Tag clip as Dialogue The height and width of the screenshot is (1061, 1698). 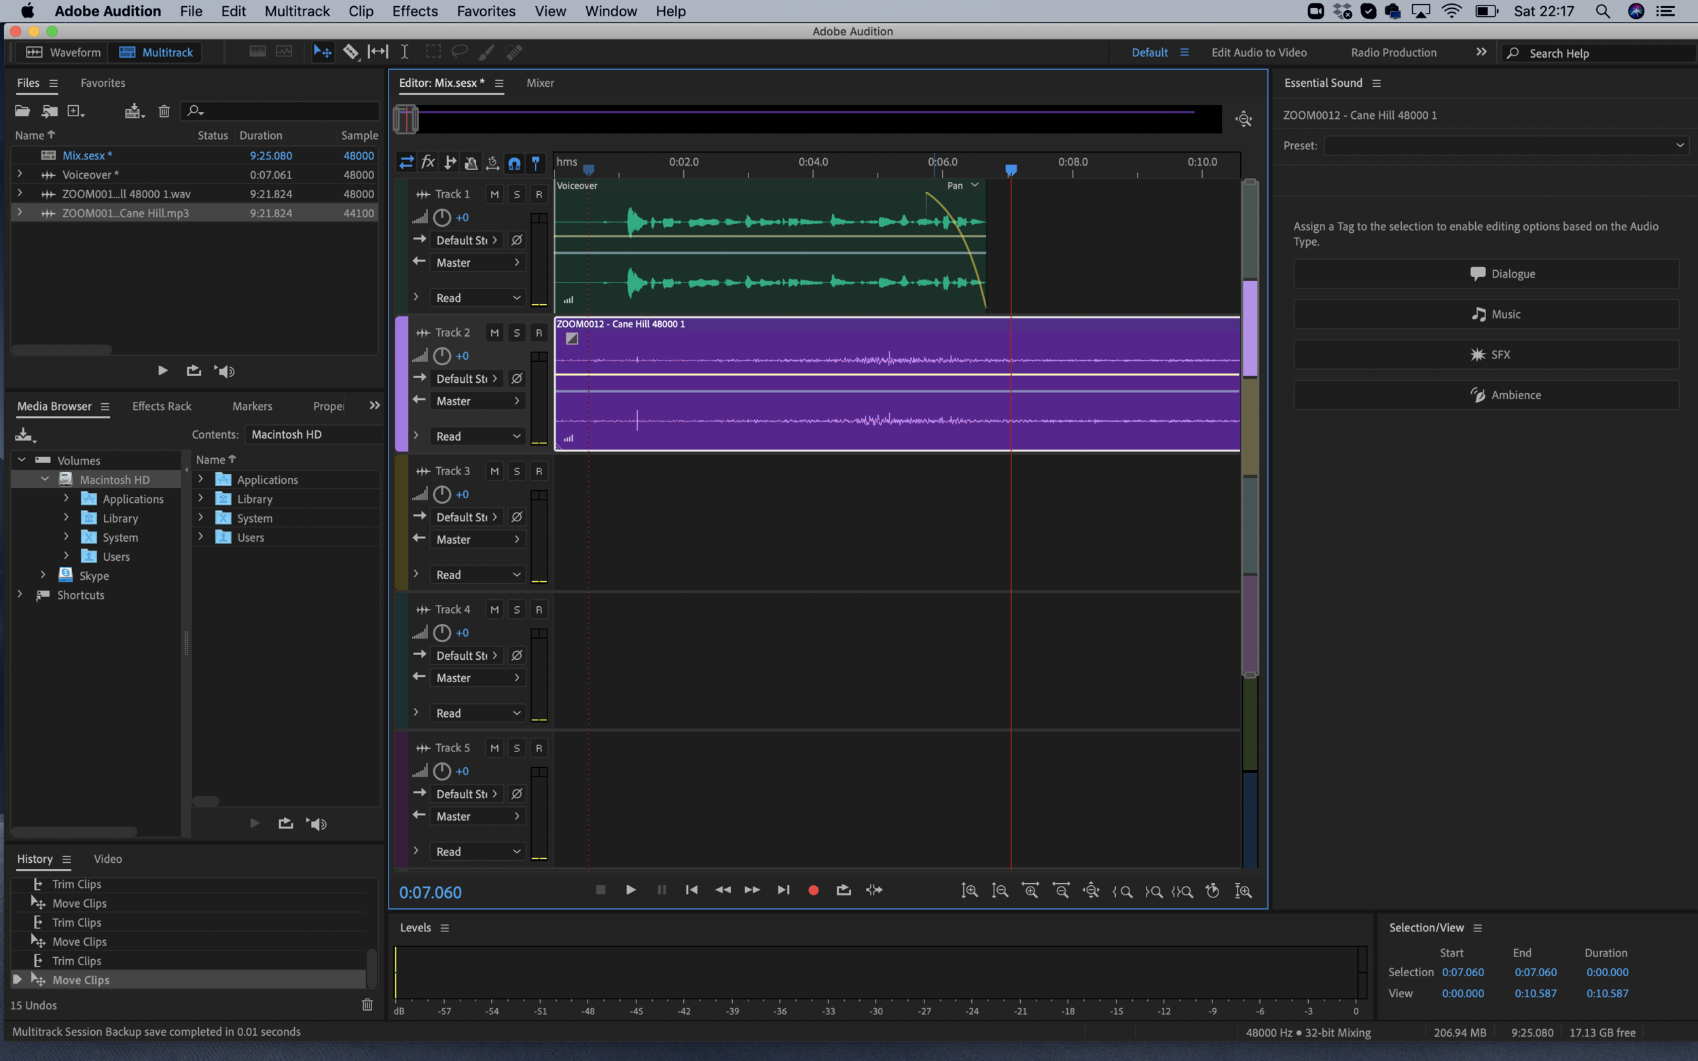click(1486, 274)
